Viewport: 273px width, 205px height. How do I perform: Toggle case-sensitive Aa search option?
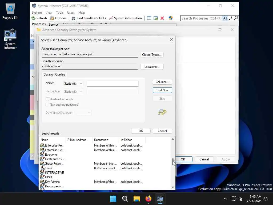click(x=225, y=18)
